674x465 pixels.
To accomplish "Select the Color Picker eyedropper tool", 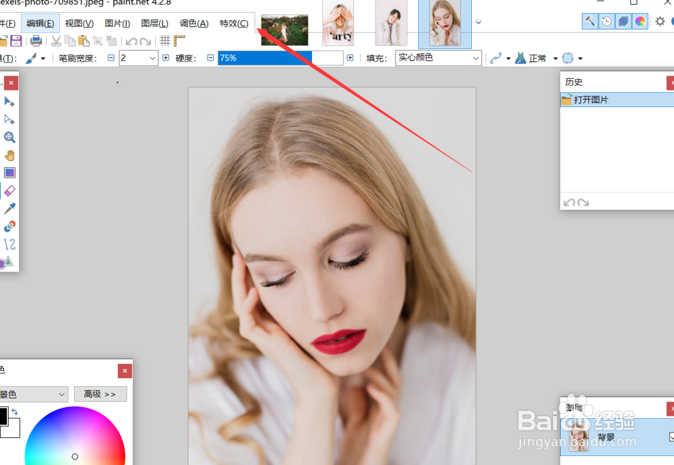I will point(9,208).
